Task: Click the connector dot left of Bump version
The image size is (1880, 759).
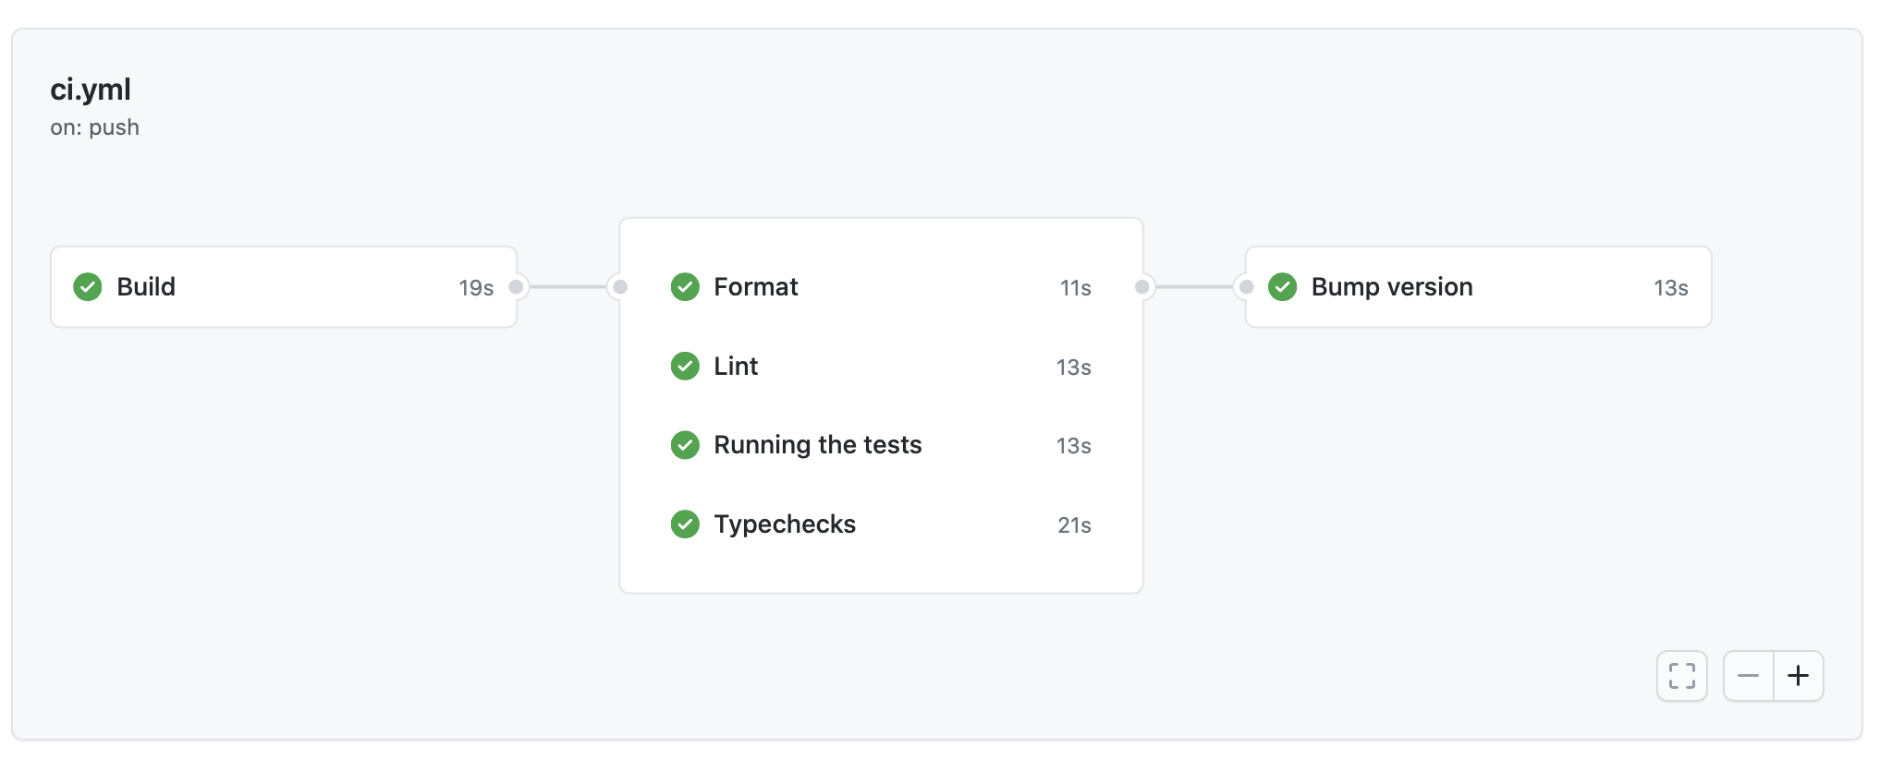Action: click(1244, 287)
